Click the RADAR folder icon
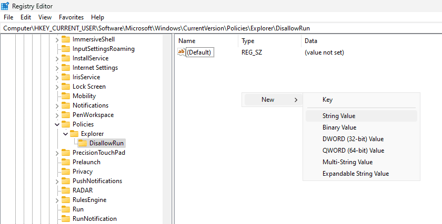Screen dimensions: 442x224 tap(66, 190)
